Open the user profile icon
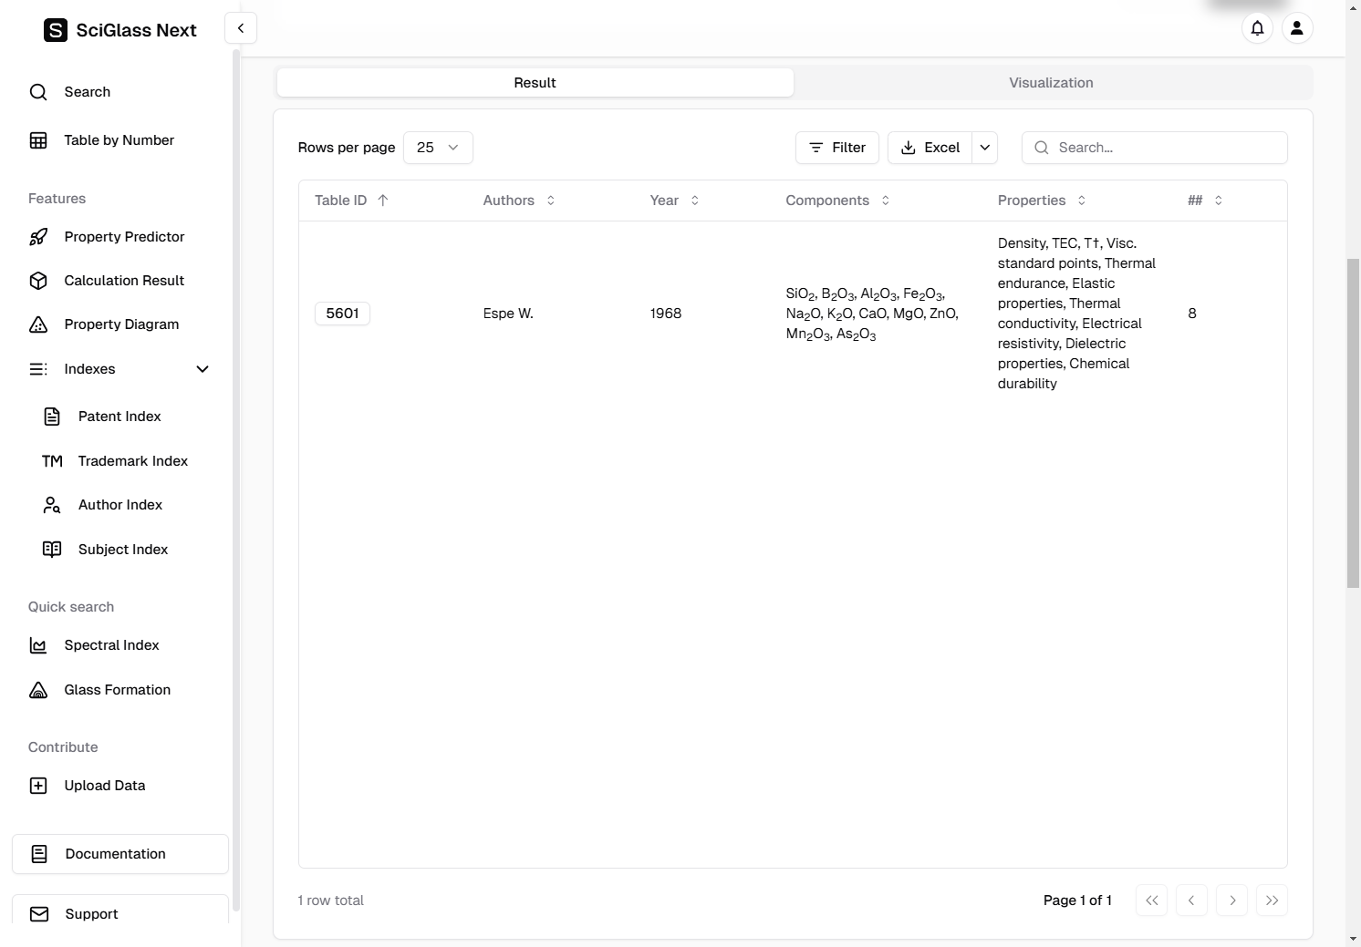Viewport: 1361px width, 947px height. coord(1296,28)
